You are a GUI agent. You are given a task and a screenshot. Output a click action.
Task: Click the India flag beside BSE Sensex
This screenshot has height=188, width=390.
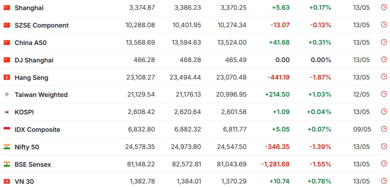click(7, 164)
